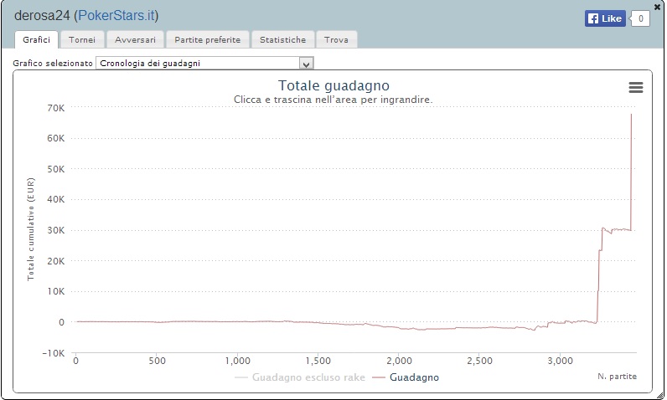Click the Totale cumulativo (EUR) axis title
The image size is (667, 400).
(x=31, y=229)
